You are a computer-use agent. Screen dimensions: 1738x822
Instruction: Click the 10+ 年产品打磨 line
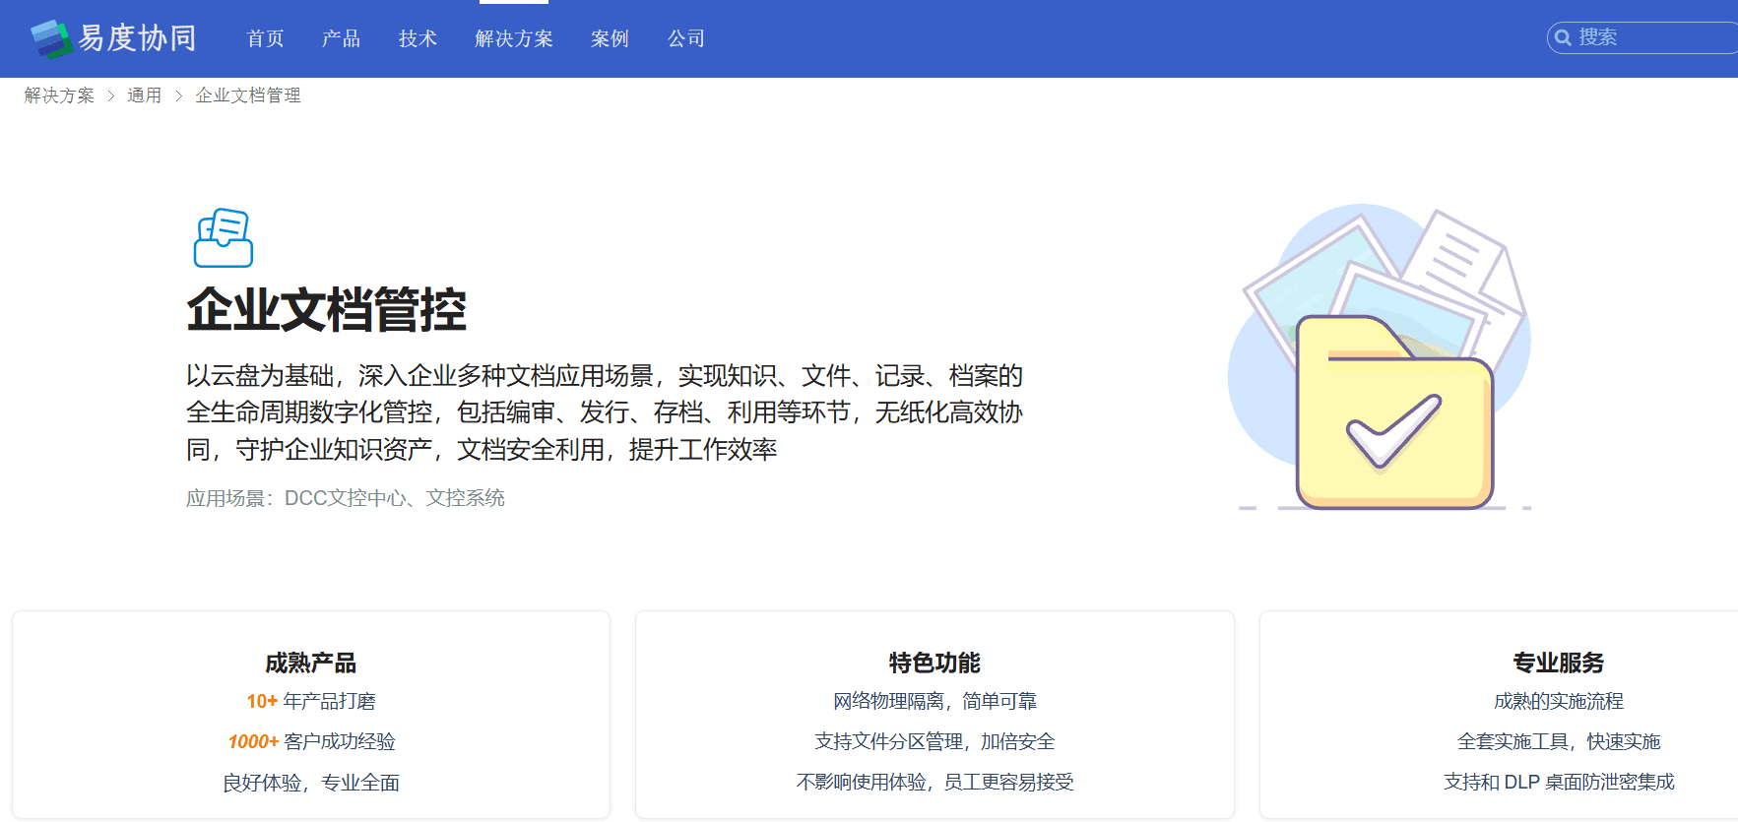point(311,701)
